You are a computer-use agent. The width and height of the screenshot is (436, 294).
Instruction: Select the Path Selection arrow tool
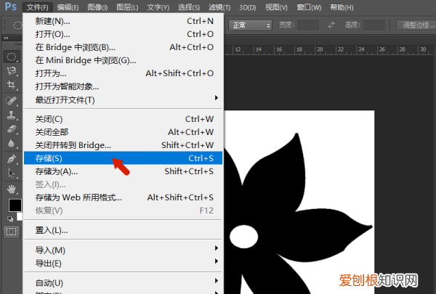pyautogui.click(x=12, y=173)
